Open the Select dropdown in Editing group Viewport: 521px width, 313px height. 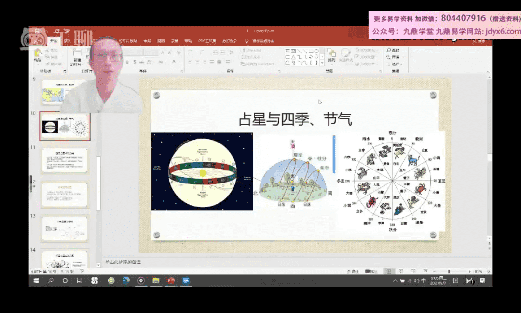coord(396,64)
